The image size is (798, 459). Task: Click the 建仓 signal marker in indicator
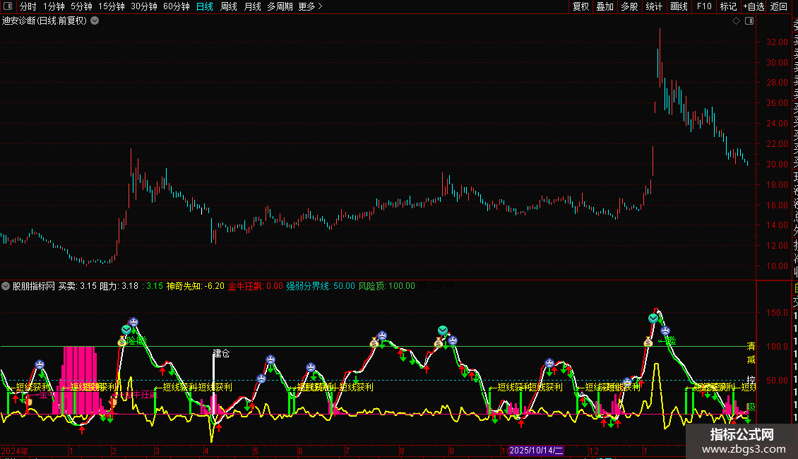coord(221,353)
